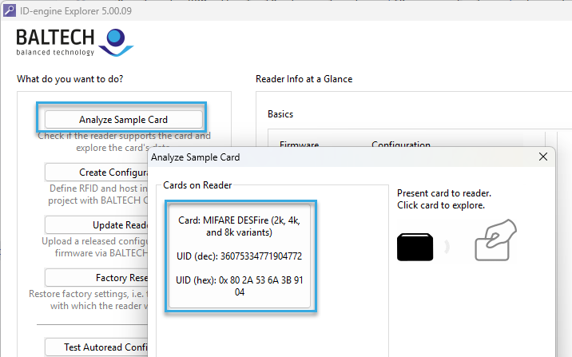The height and width of the screenshot is (357, 572).
Task: Click the 'Analyze Sample Card' dialog title
Action: (195, 157)
